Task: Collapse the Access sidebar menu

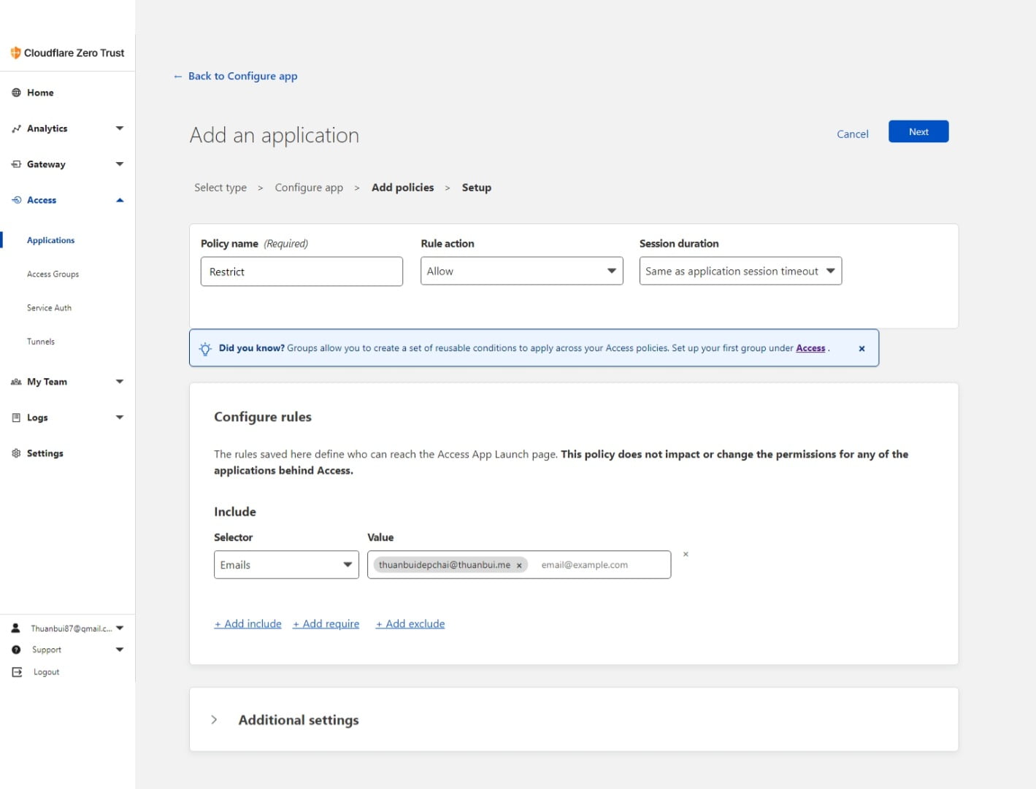Action: coord(120,200)
